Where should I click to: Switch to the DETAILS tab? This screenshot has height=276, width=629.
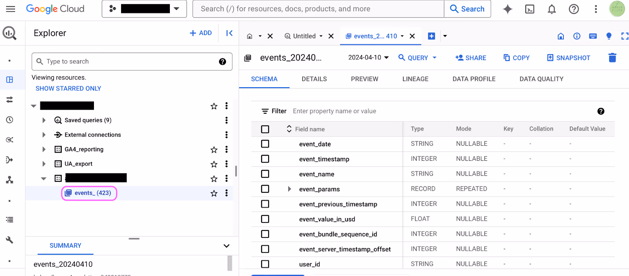(x=314, y=79)
